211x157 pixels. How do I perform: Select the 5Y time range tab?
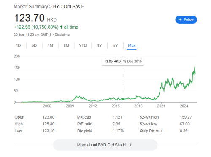tap(115, 46)
